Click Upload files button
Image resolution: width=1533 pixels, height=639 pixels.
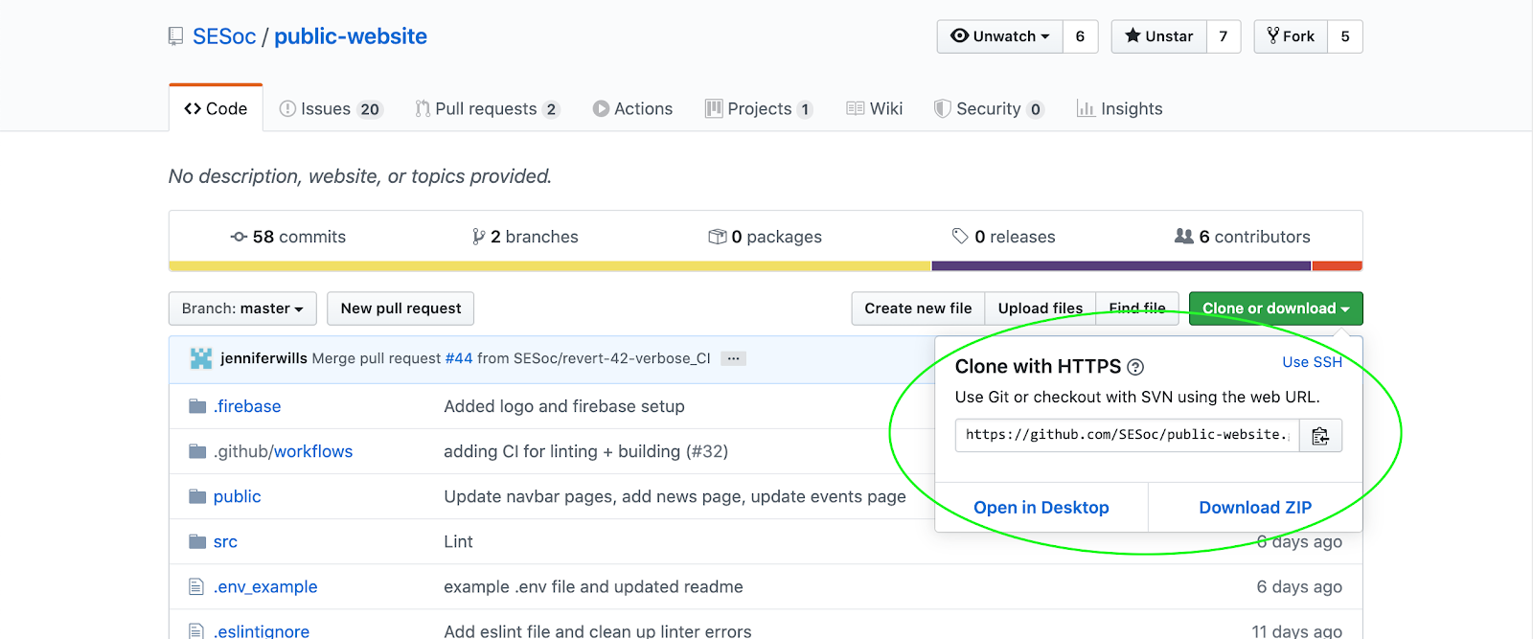(1041, 308)
